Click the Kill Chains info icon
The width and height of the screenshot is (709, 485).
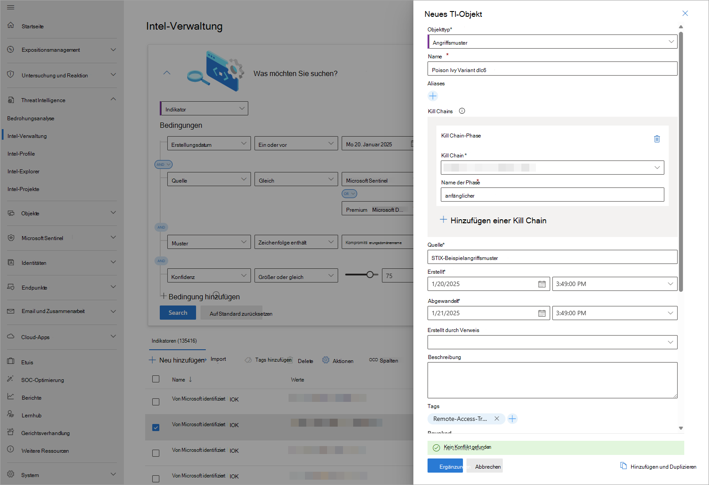click(462, 111)
